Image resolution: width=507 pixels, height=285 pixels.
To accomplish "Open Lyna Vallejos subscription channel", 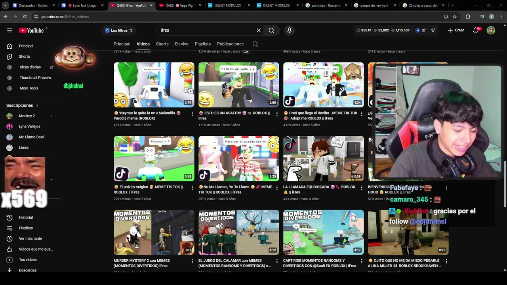I will click(x=30, y=127).
